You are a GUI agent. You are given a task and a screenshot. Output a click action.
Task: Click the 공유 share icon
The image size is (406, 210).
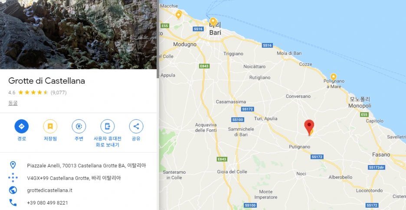[136, 126]
